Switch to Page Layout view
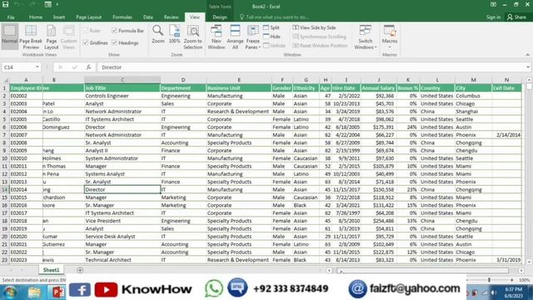 pos(52,37)
